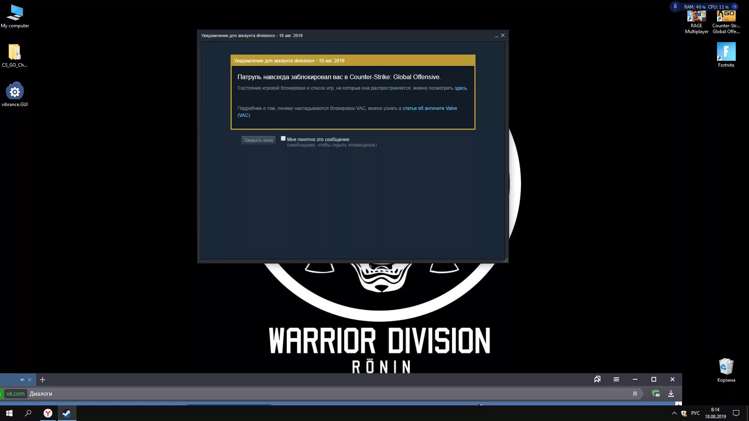Click the VK.com browser icon
Viewport: 749px width, 421px height.
[x=14, y=394]
